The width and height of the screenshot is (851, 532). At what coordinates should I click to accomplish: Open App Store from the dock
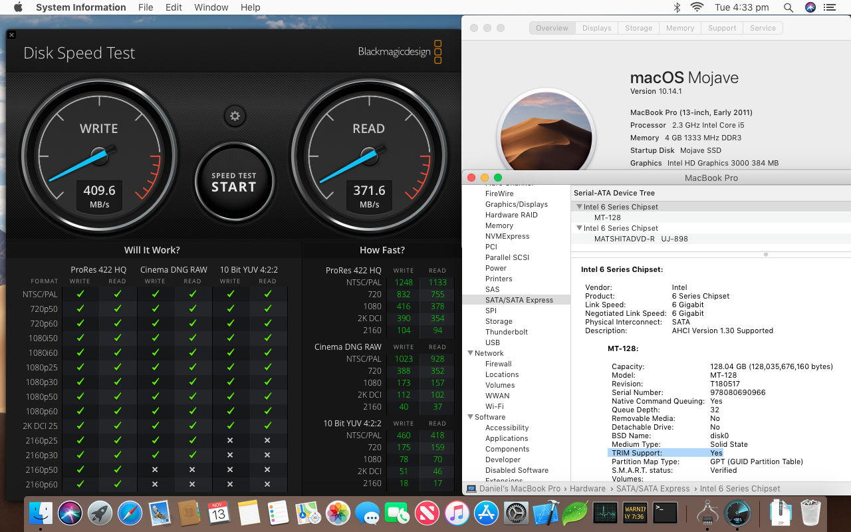click(x=486, y=513)
